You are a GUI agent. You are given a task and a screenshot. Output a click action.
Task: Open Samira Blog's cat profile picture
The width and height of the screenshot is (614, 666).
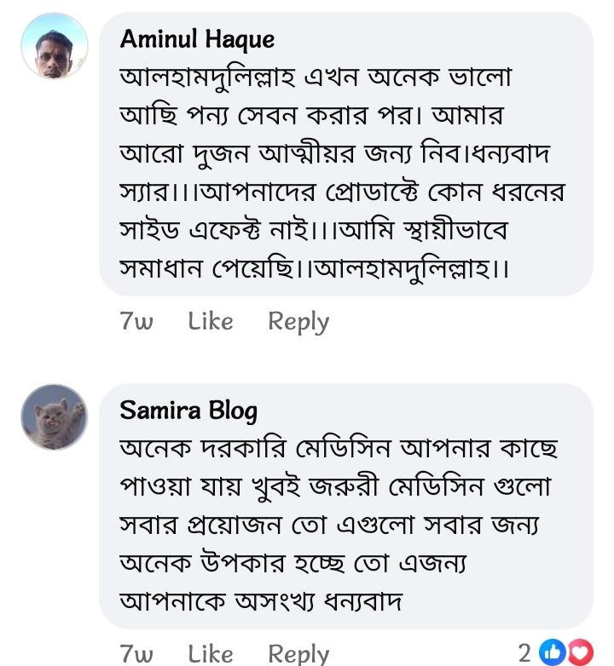(54, 417)
